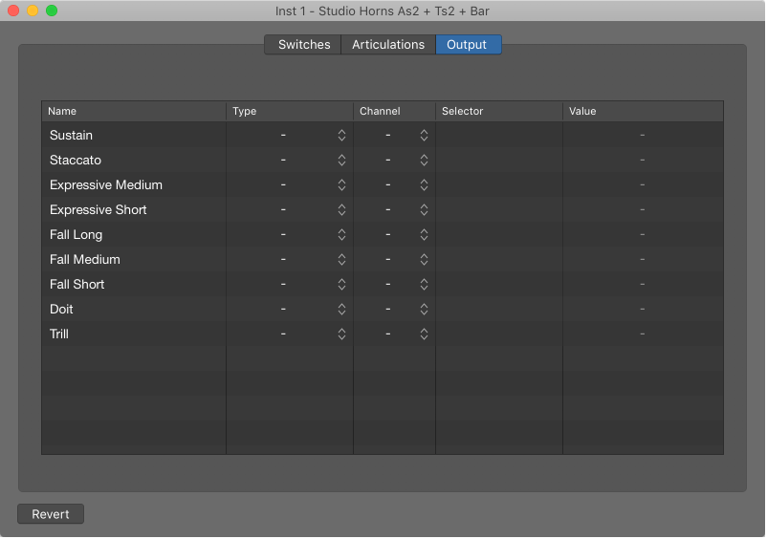Click the Value cell for Expressive Medium

[643, 185]
